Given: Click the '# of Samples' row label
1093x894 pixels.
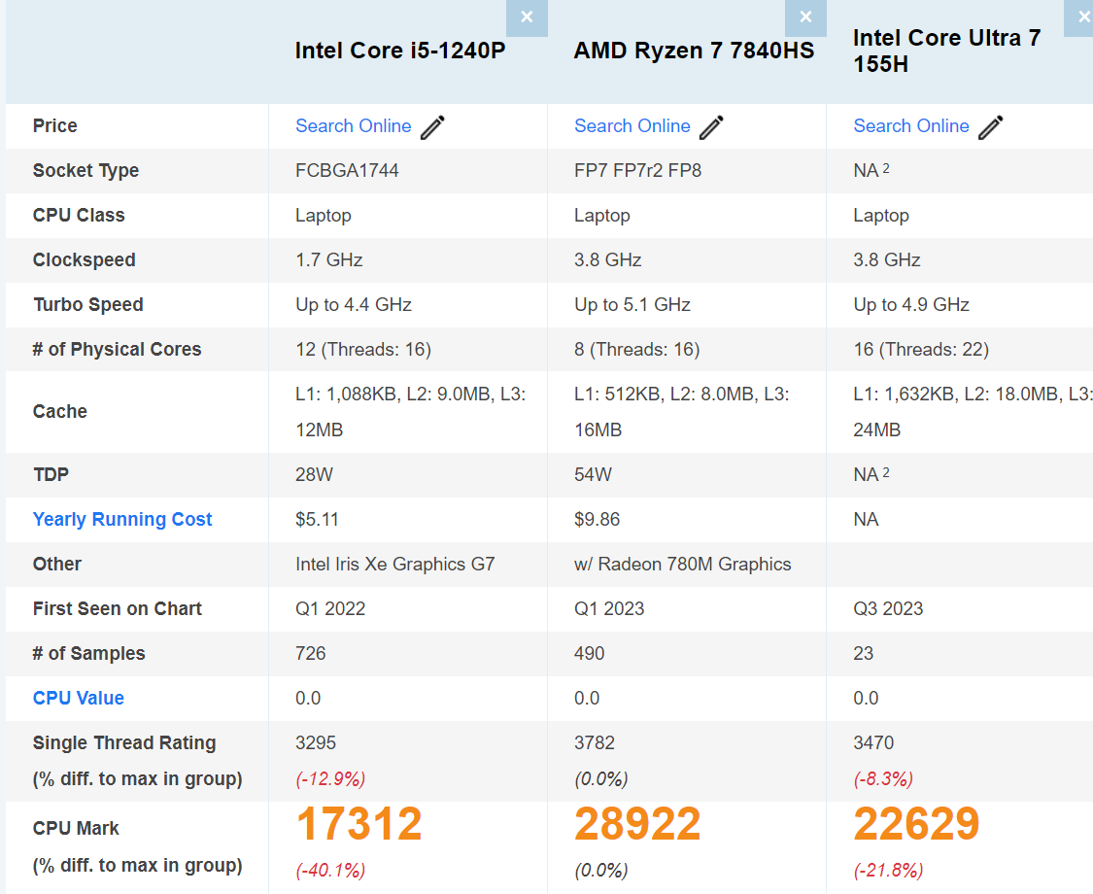Looking at the screenshot, I should point(89,653).
